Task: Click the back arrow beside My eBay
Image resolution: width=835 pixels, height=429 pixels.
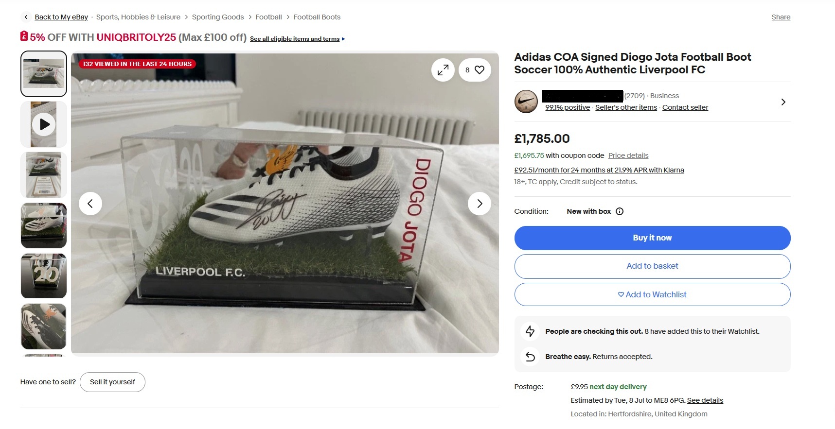Action: coord(26,17)
